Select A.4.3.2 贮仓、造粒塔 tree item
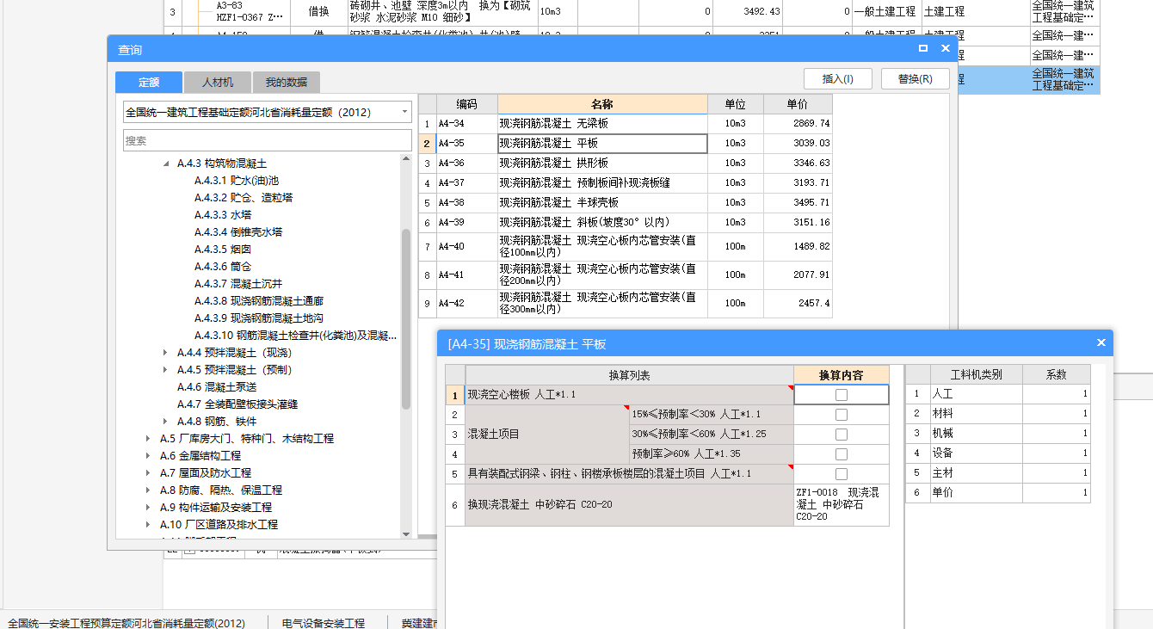 click(x=244, y=198)
